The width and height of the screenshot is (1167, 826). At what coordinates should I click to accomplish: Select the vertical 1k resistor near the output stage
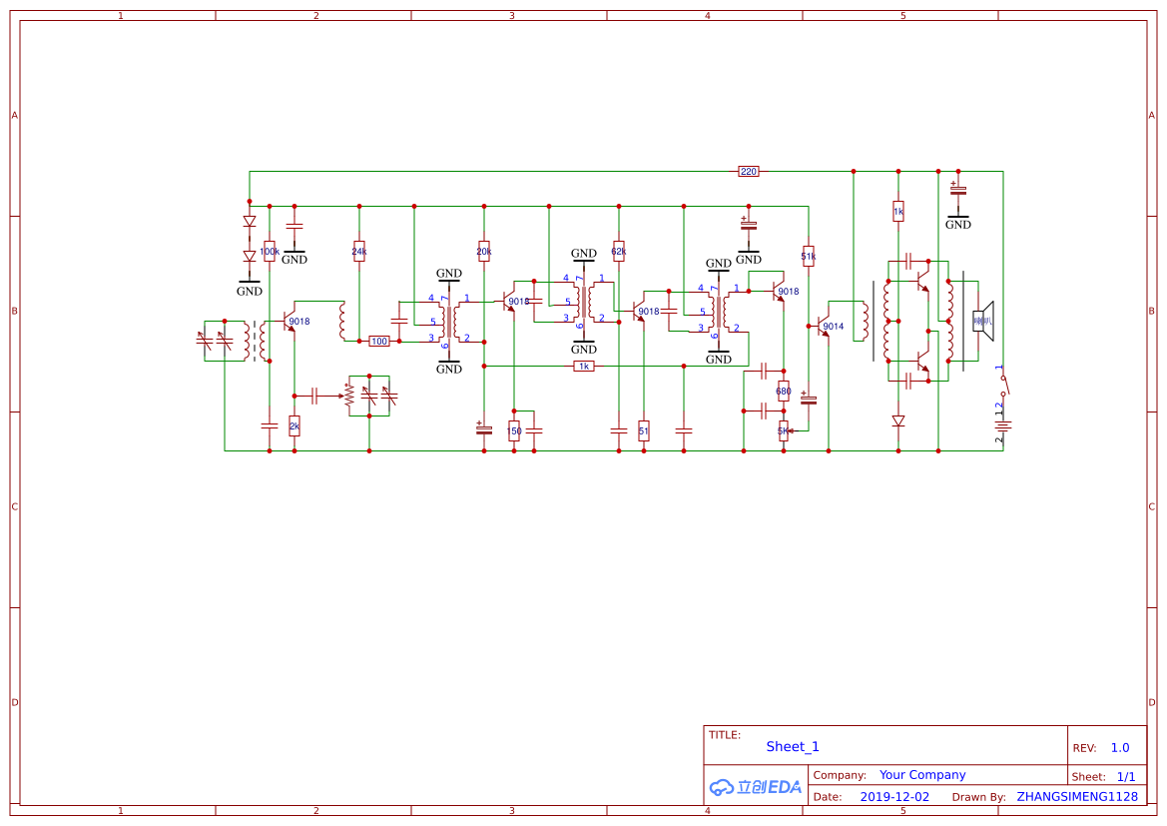[898, 212]
